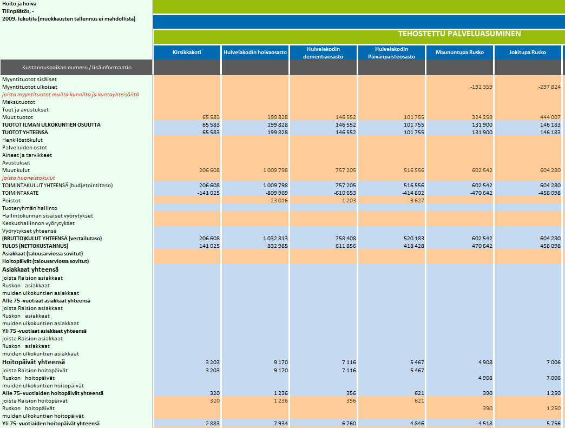The width and height of the screenshot is (565, 428).
Task: Select the Tuet ja avustukset row label
Action: click(25, 109)
